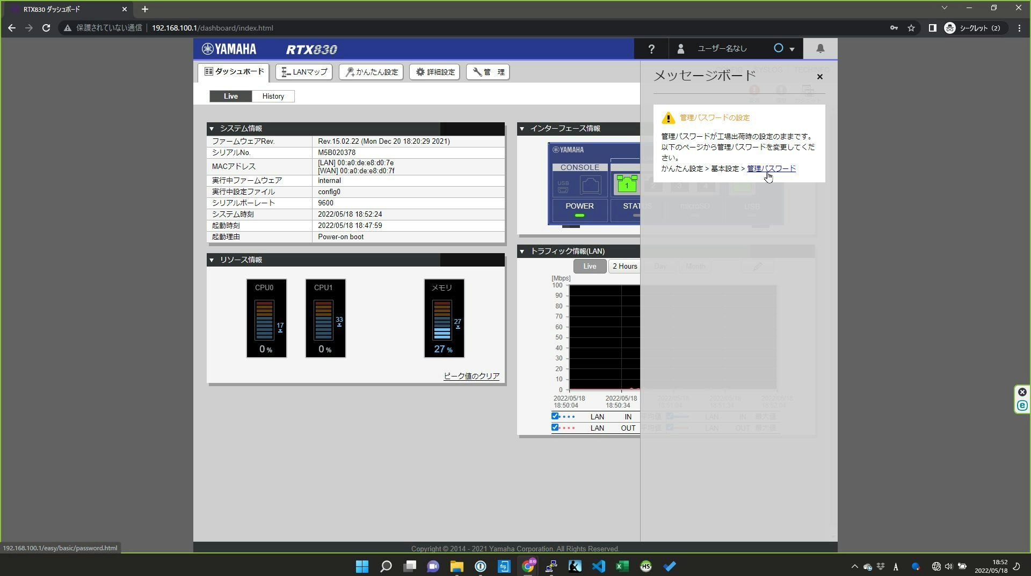Collapse the システム情報 section
The height and width of the screenshot is (576, 1031).
(x=212, y=129)
